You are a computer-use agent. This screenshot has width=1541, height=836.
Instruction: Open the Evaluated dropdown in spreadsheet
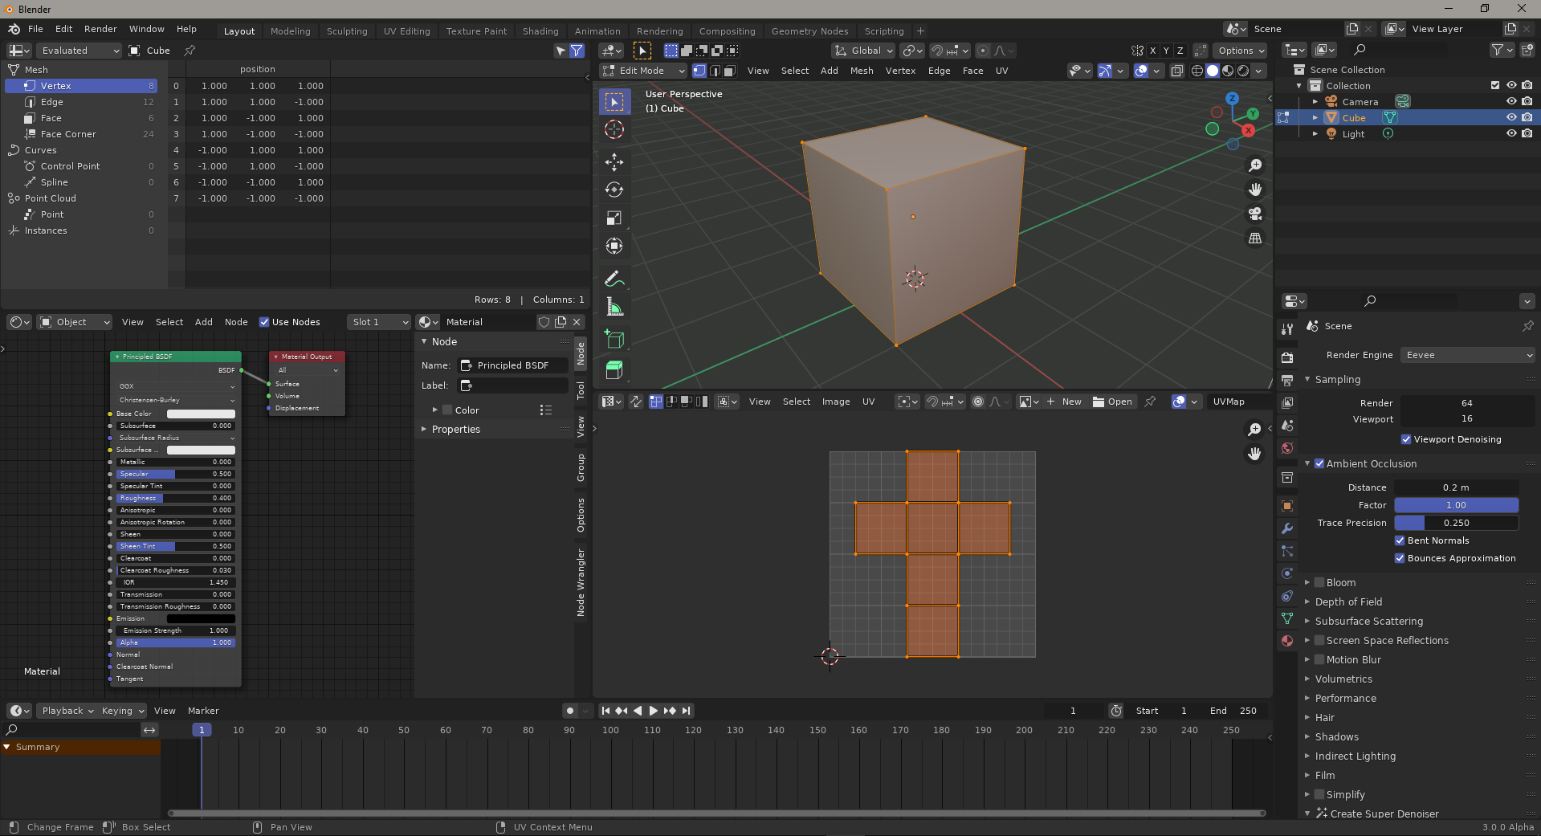tap(78, 51)
